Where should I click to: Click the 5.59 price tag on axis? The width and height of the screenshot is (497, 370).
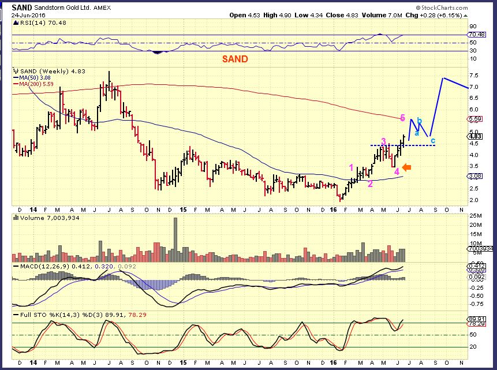pos(475,119)
